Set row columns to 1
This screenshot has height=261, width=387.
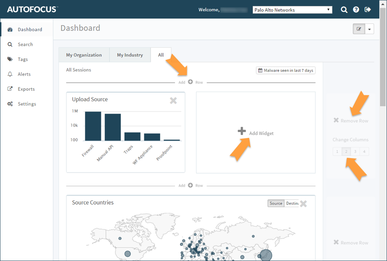click(x=337, y=152)
